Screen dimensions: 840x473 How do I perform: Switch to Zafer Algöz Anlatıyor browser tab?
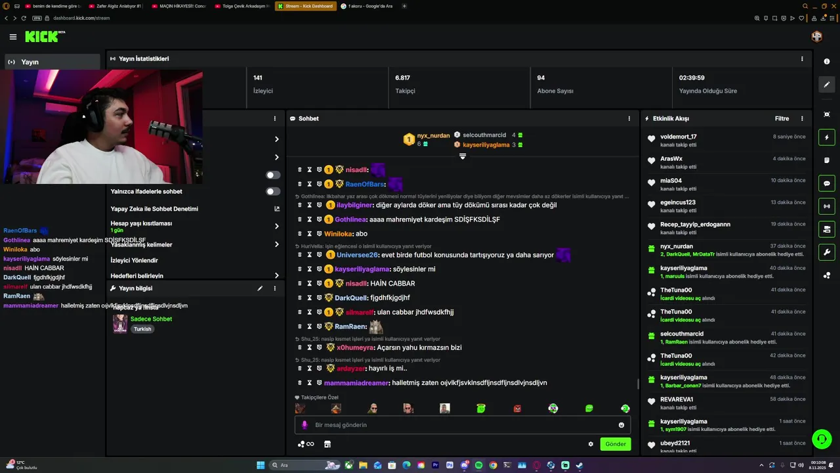114,6
